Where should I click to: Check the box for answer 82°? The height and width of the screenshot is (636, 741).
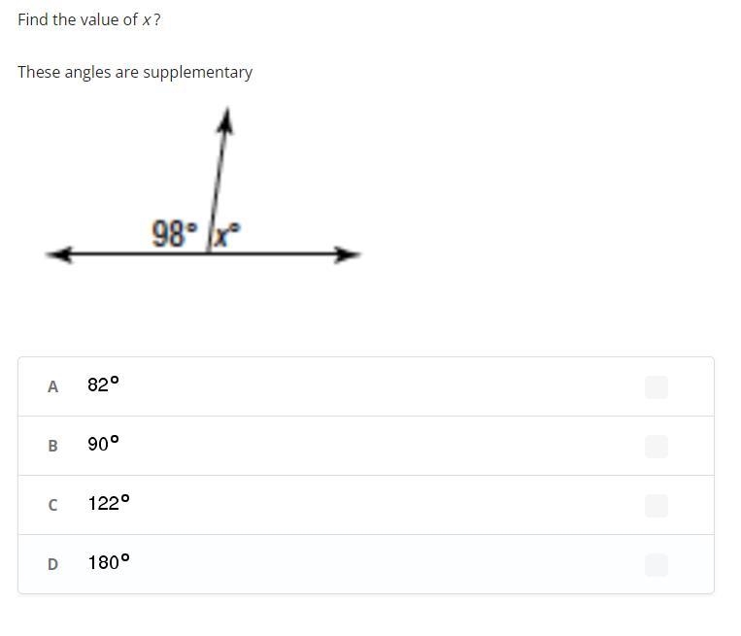pyautogui.click(x=656, y=387)
